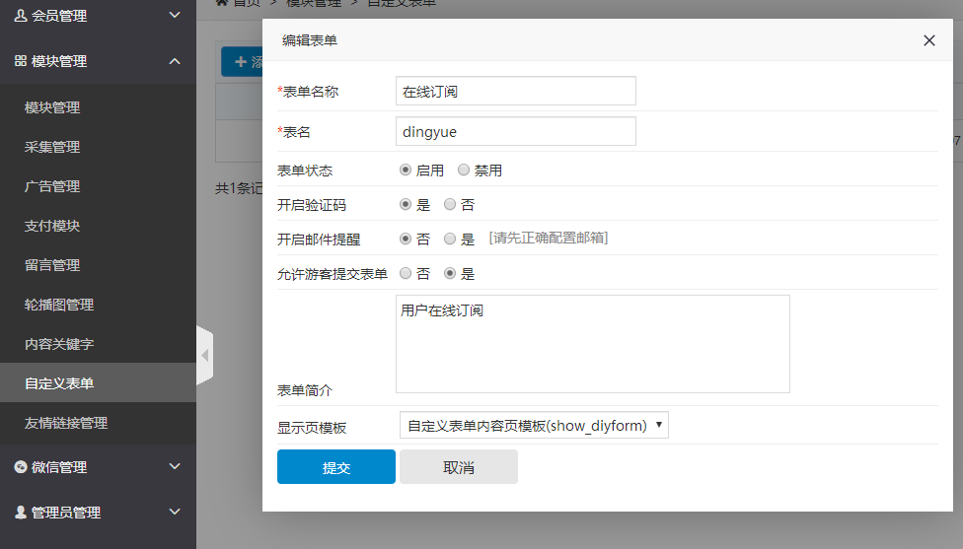963x549 pixels.
Task: Select 是 for 开启邮件提醒
Action: click(450, 239)
